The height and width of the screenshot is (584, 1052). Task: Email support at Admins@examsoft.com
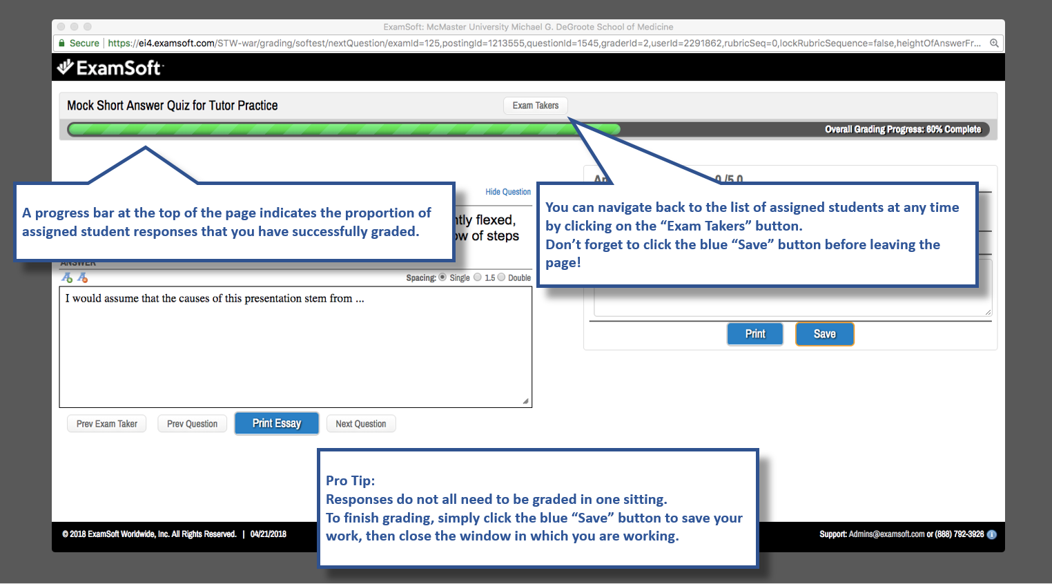[x=886, y=534]
